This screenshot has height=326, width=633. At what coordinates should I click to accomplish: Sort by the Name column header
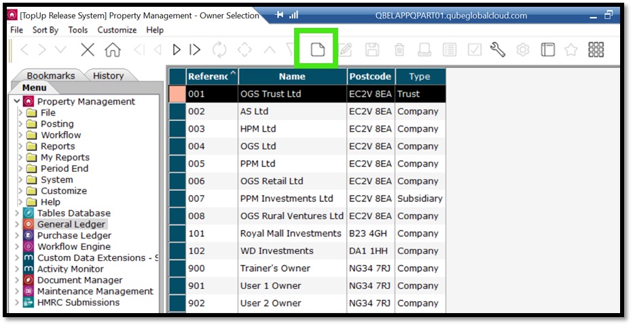click(292, 77)
